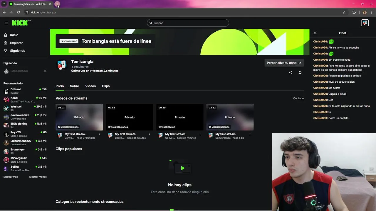Open recommended channel Kenai
Viewport: 376px width, 211px height.
click(25, 100)
